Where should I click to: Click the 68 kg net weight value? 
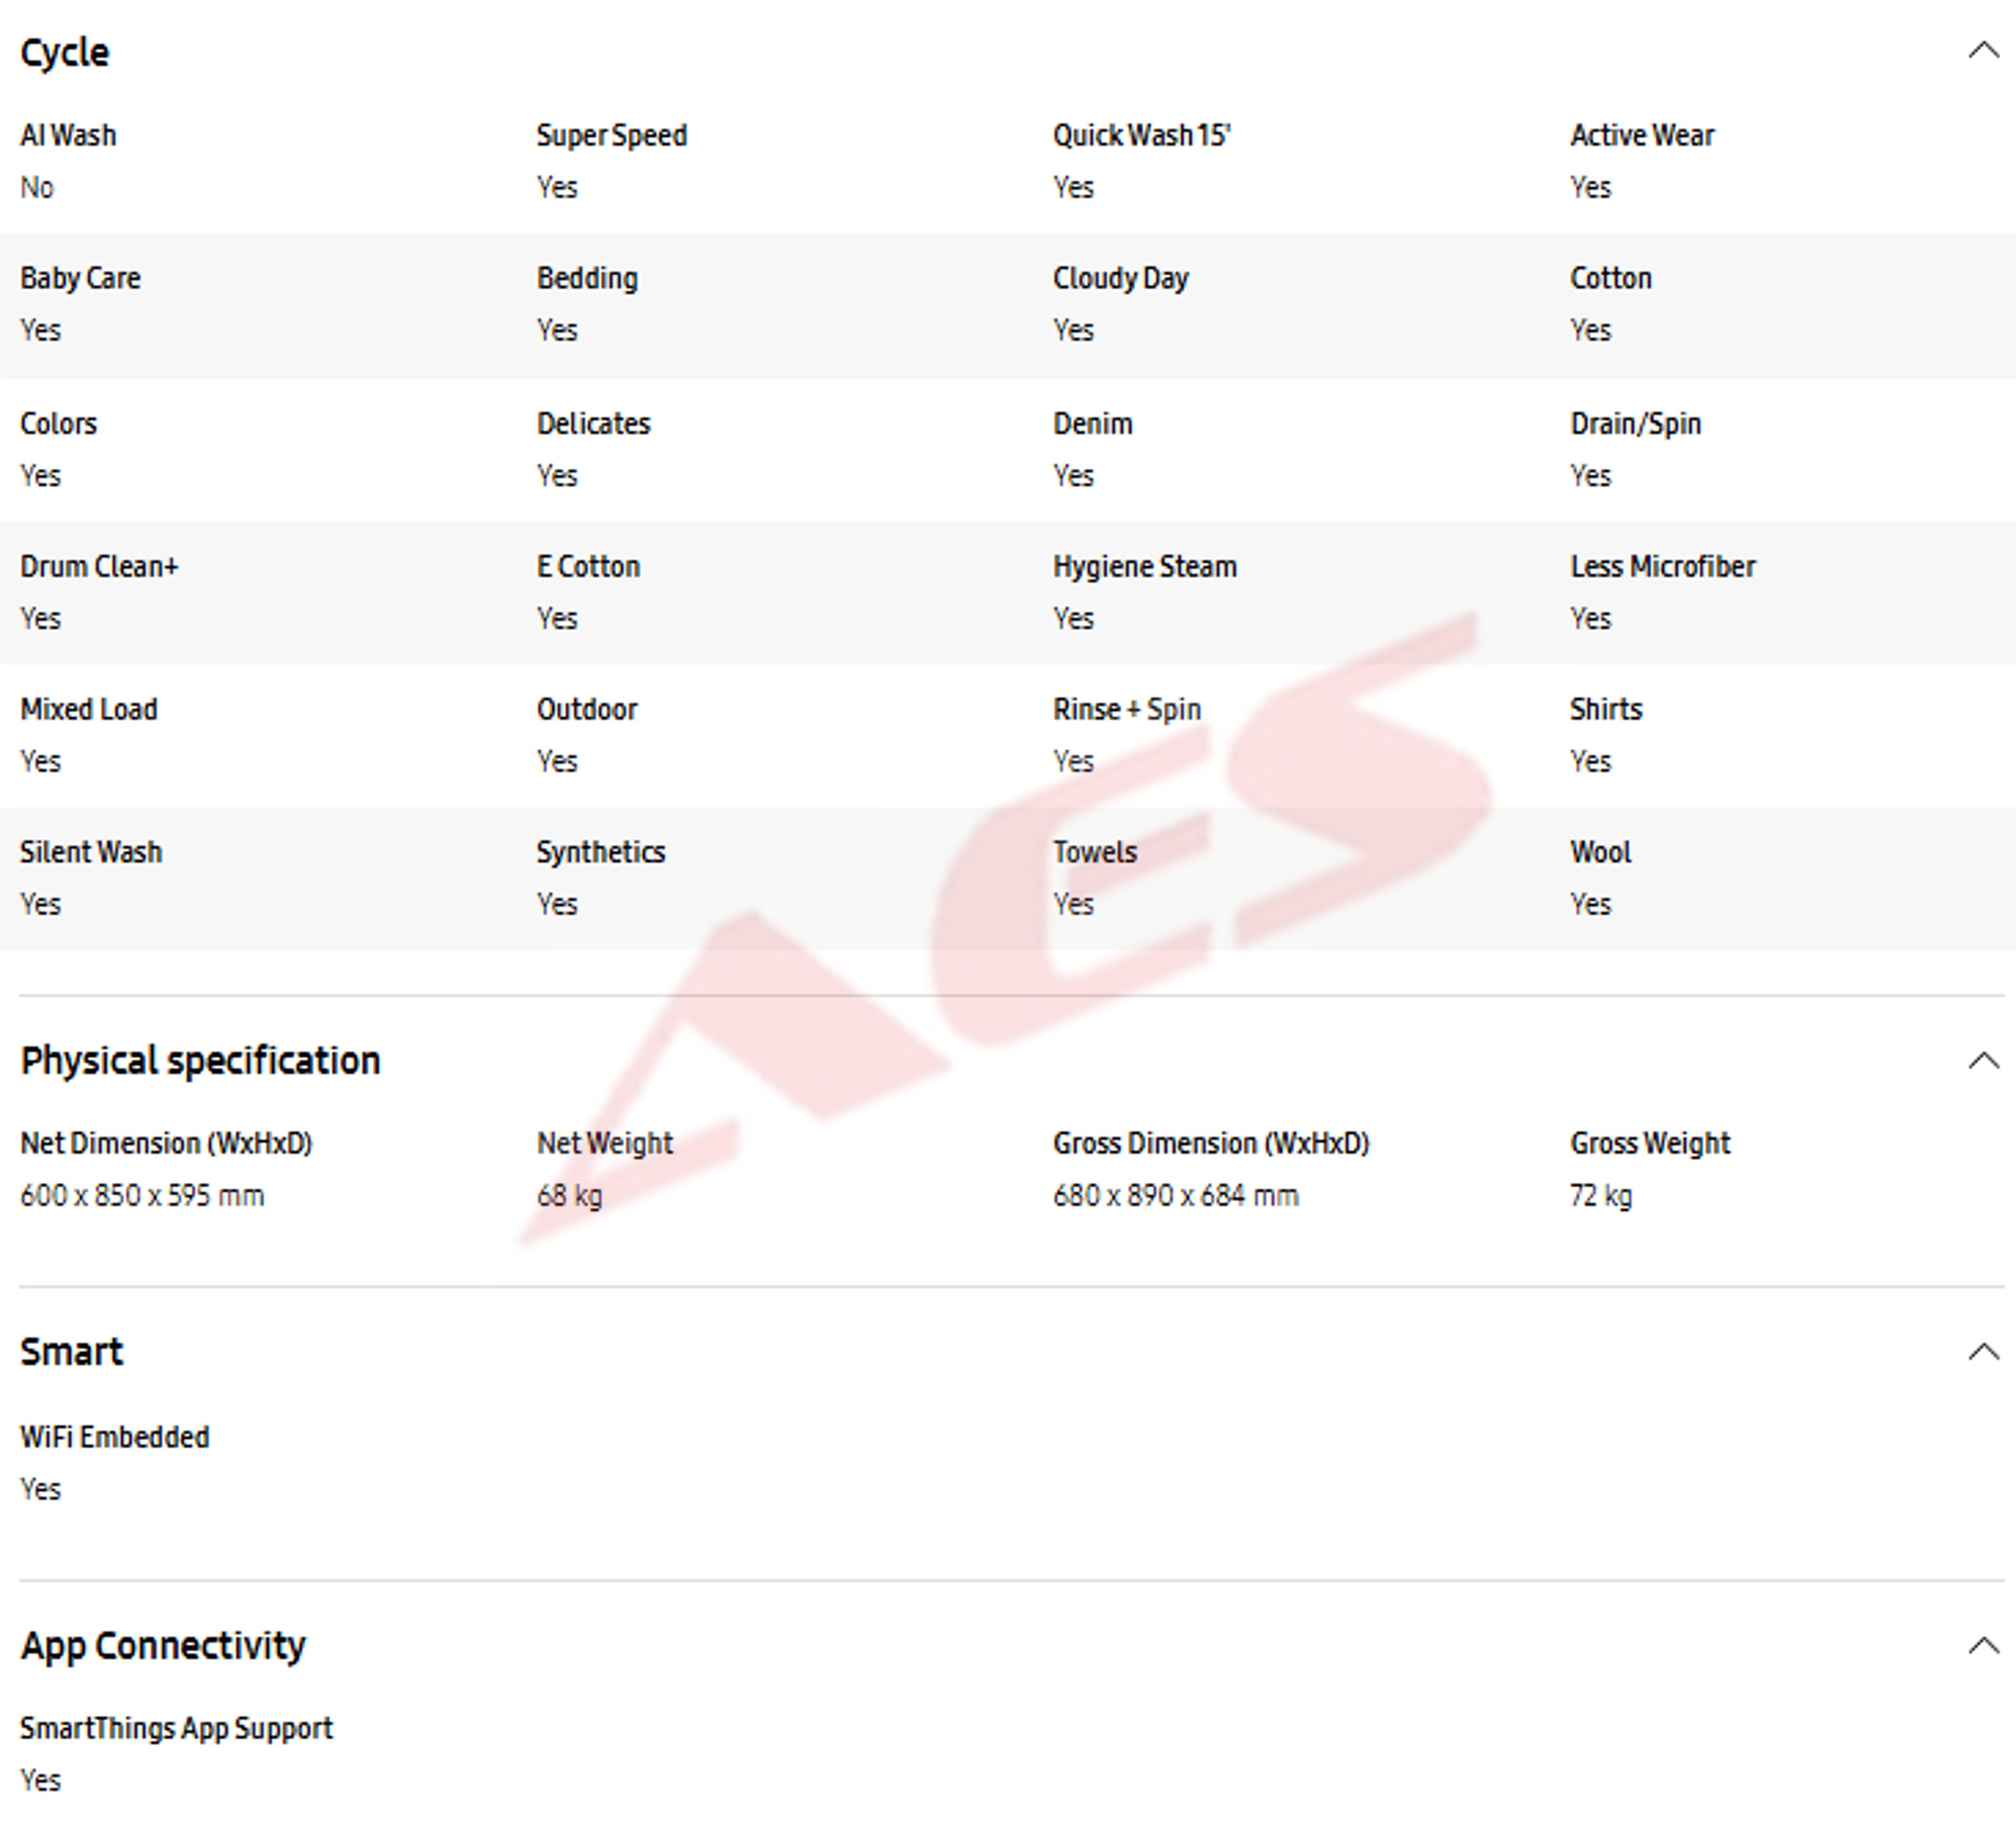[569, 1197]
